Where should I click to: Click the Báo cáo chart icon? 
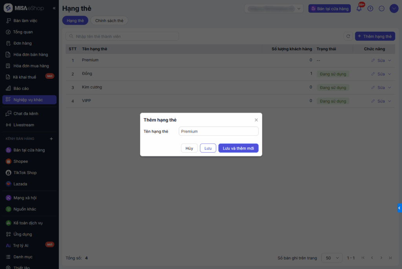8,88
